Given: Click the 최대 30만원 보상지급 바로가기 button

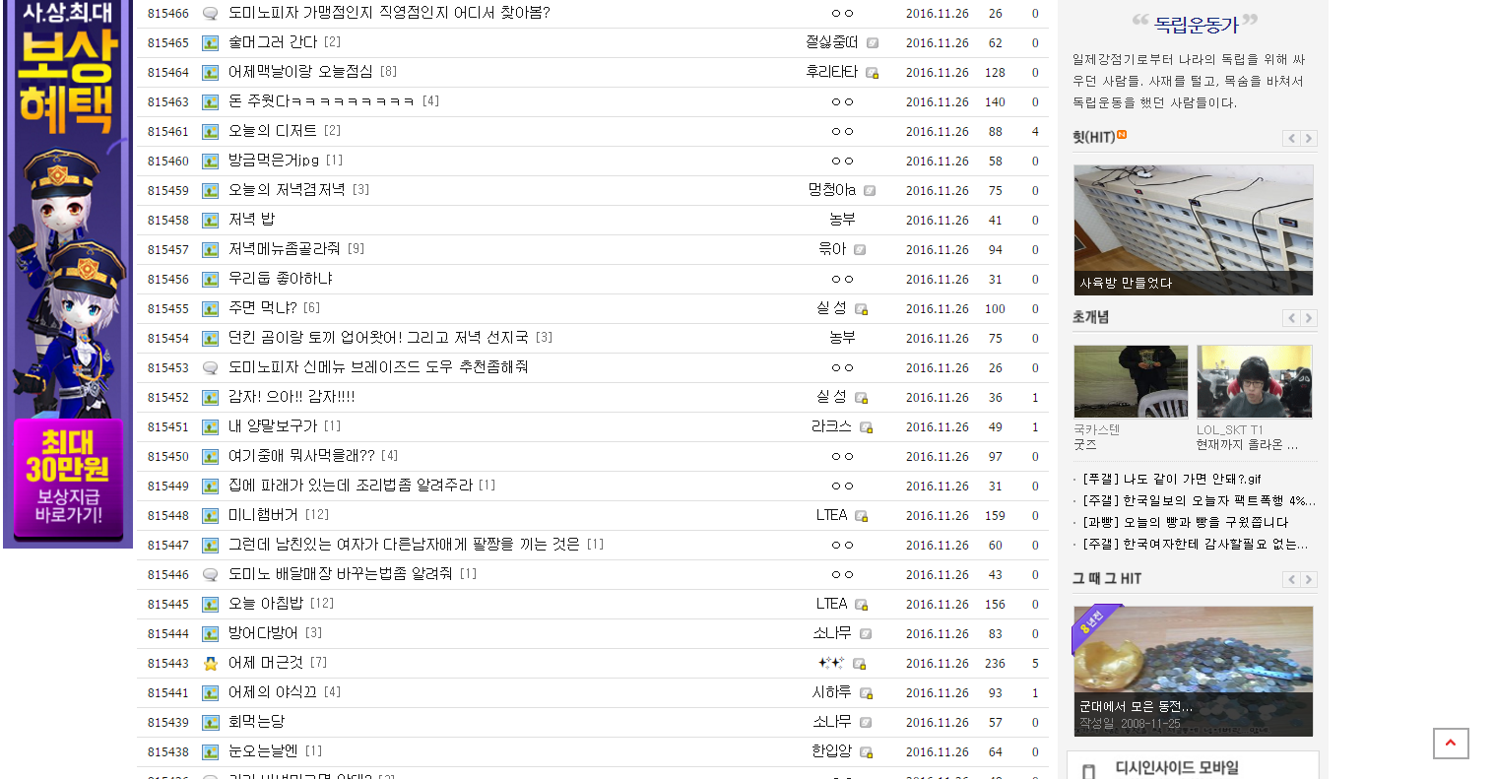Looking at the screenshot, I should click(68, 480).
